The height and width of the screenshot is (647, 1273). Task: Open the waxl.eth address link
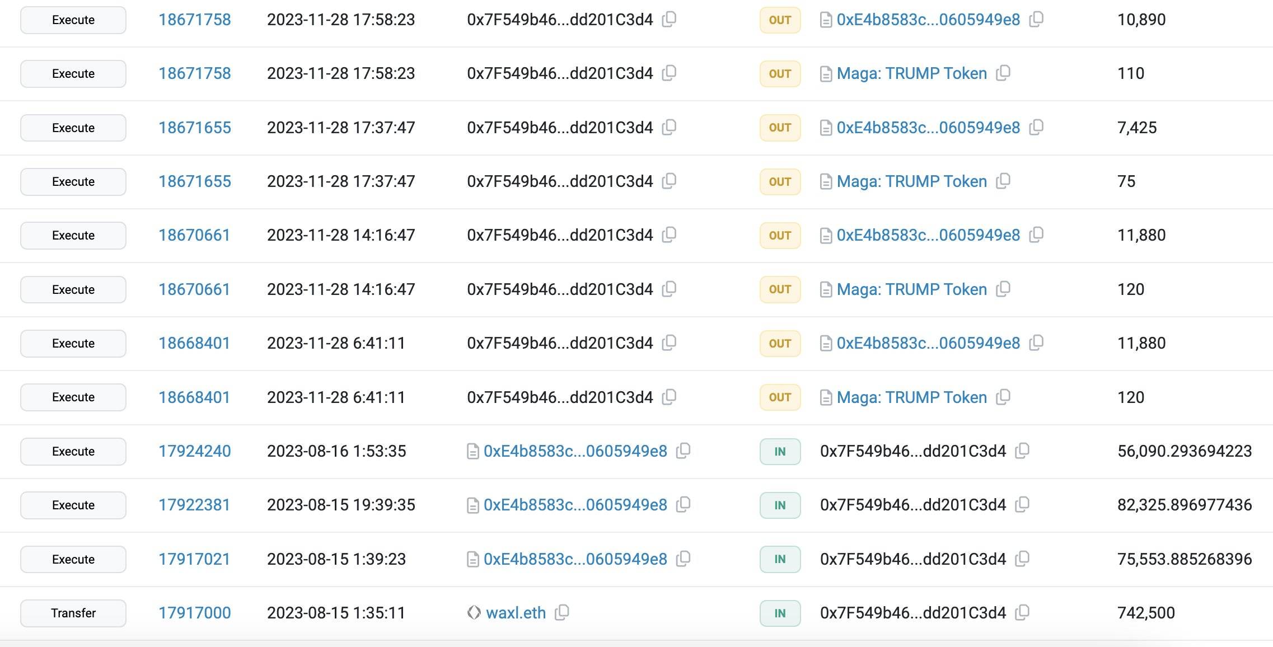516,613
